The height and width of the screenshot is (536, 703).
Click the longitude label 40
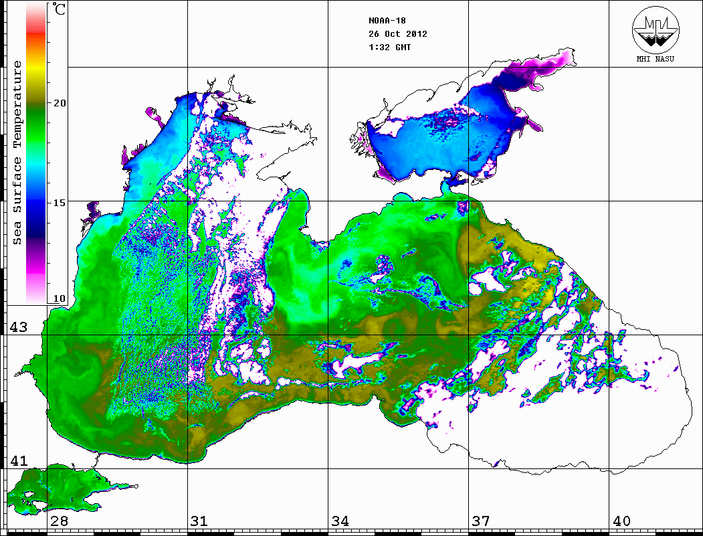click(621, 521)
